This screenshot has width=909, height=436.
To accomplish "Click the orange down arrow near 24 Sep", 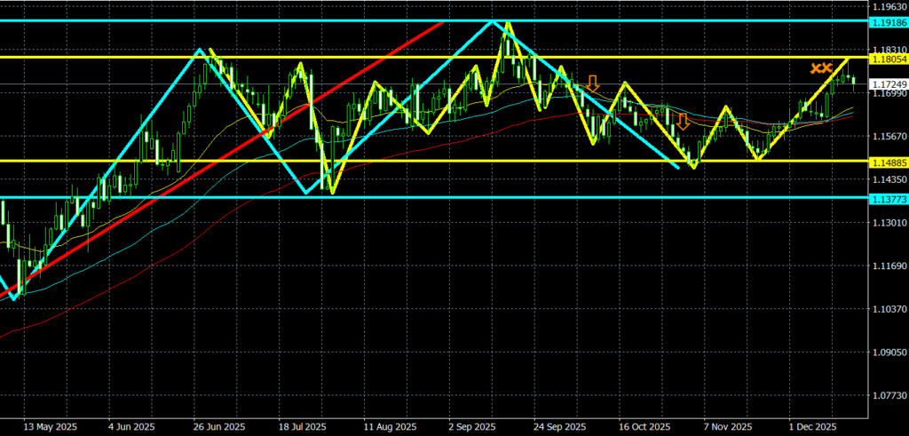I will (x=592, y=83).
